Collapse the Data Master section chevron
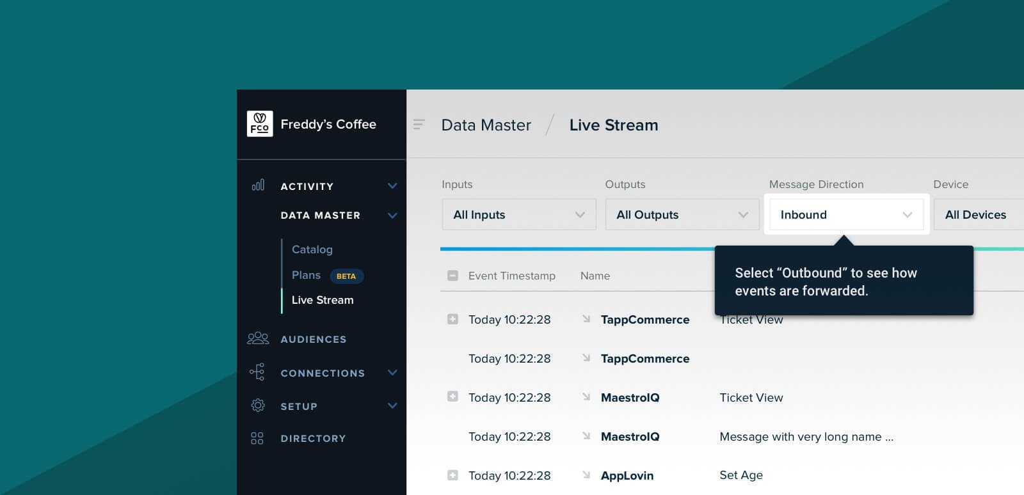Viewport: 1024px width, 495px height. click(x=392, y=216)
